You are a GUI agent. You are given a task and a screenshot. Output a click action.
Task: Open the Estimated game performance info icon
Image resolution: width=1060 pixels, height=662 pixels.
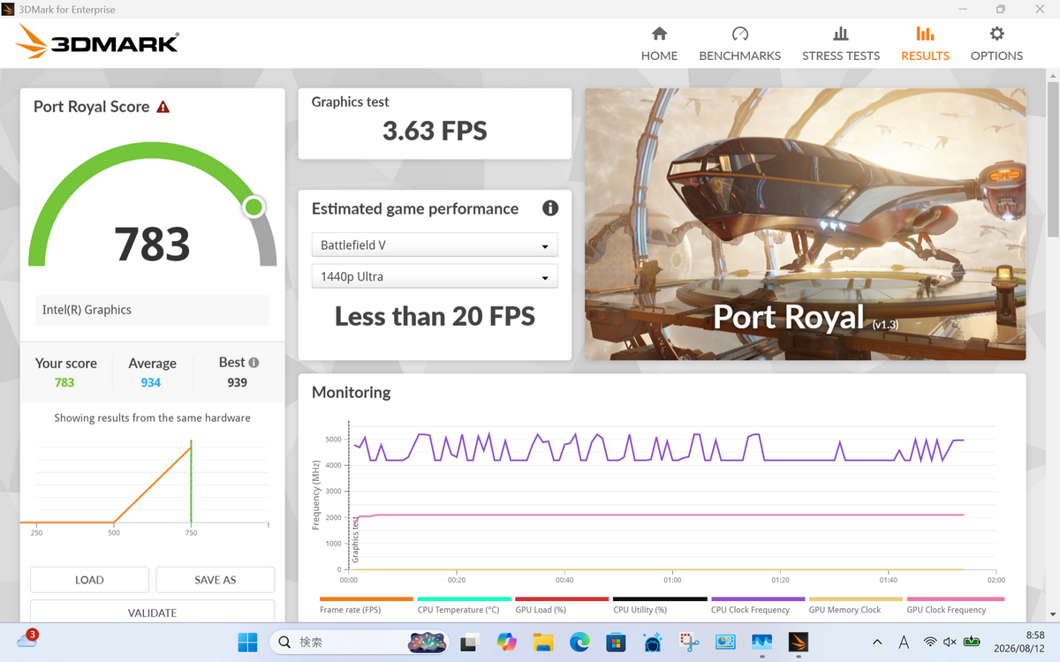click(550, 208)
